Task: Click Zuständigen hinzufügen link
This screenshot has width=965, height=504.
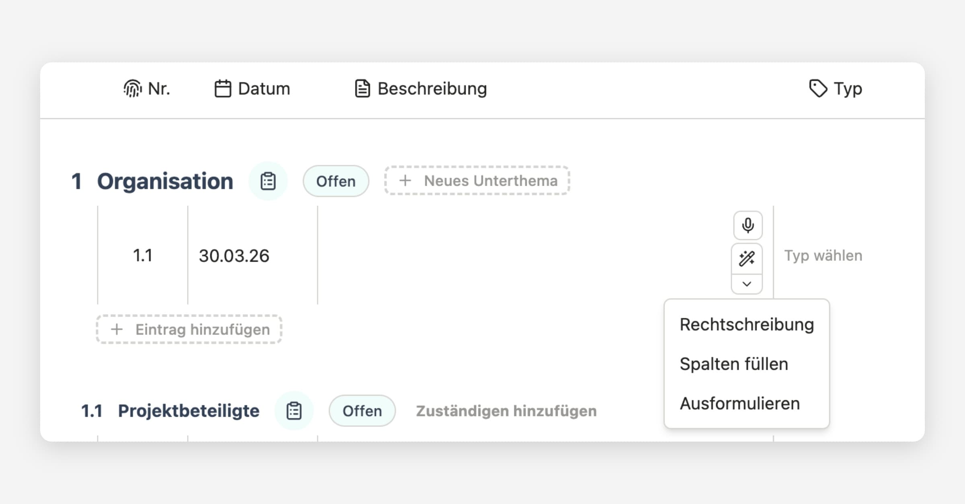Action: tap(506, 411)
